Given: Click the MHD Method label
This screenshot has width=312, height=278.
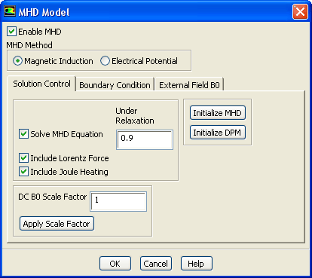Looking at the screenshot, I should pyautogui.click(x=29, y=45).
